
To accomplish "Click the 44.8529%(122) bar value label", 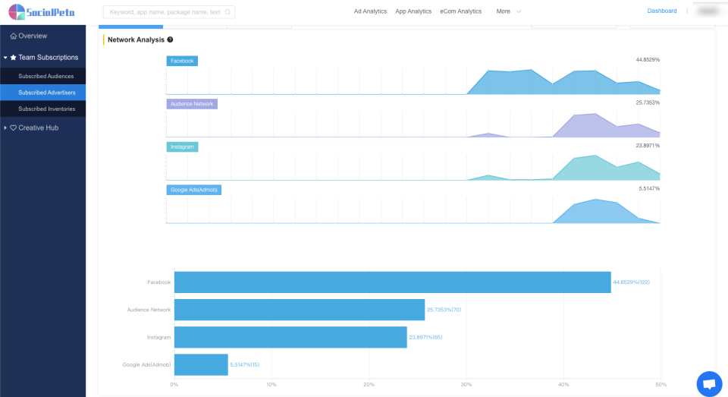I will coord(632,282).
